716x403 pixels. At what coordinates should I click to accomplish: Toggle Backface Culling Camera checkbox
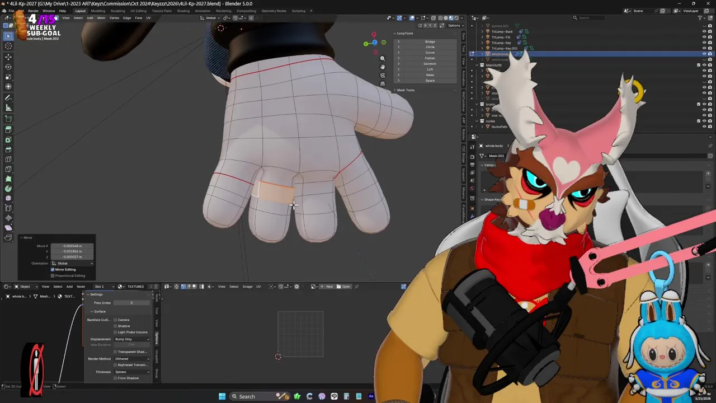[115, 320]
